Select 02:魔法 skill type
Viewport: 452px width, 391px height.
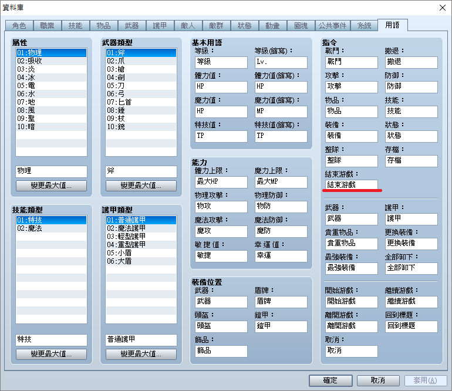click(x=51, y=228)
